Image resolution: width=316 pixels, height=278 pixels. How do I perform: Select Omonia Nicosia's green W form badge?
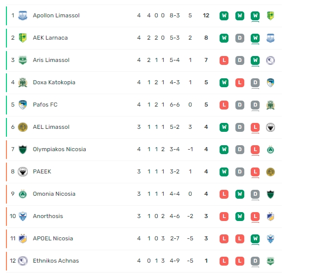[240, 194]
